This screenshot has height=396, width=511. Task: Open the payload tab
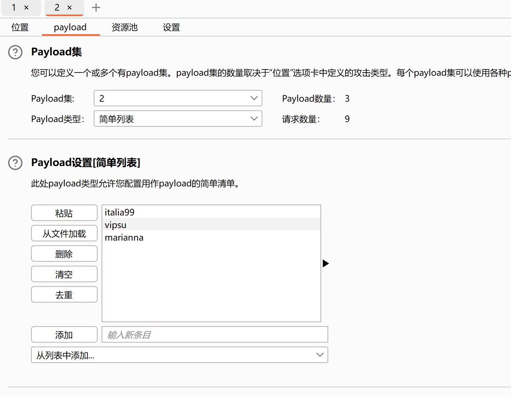coord(70,27)
